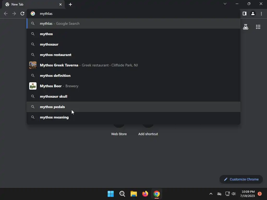Open Customize Chrome
Viewport: 267px width, 200px height.
pyautogui.click(x=241, y=179)
